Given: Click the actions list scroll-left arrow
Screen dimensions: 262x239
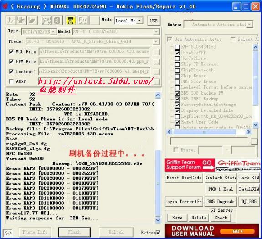Looking at the screenshot, I should point(169,132).
